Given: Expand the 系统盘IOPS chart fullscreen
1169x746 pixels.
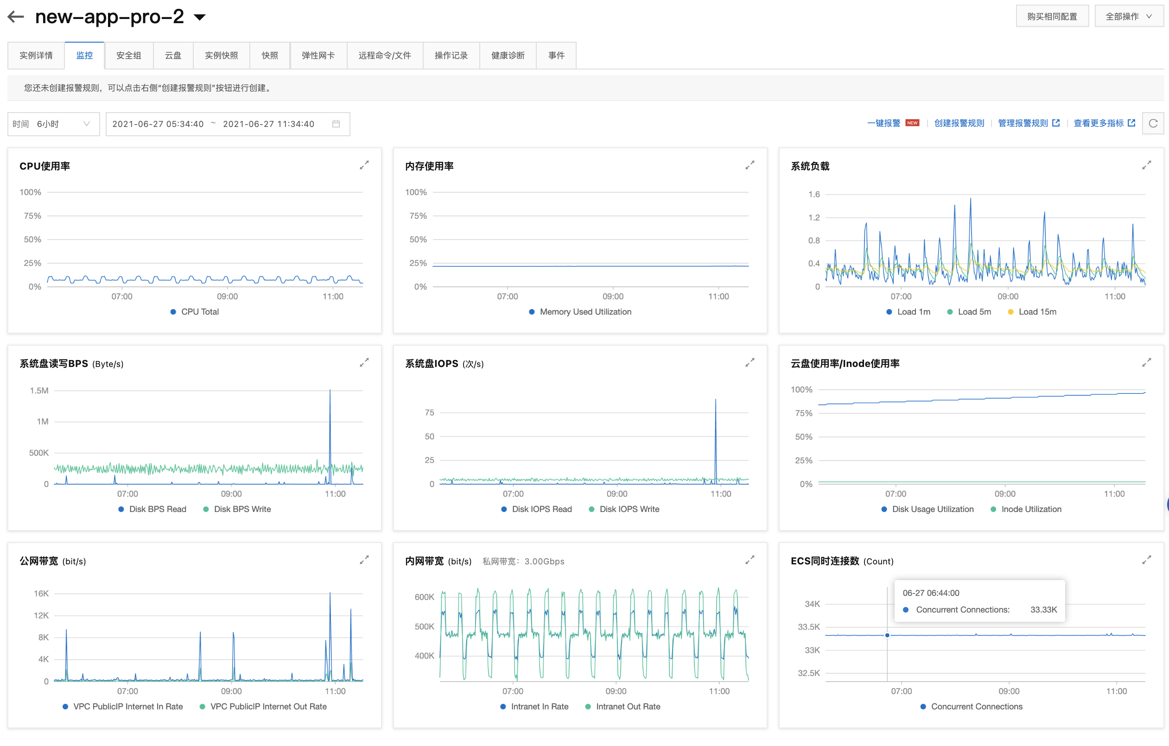Looking at the screenshot, I should tap(750, 362).
